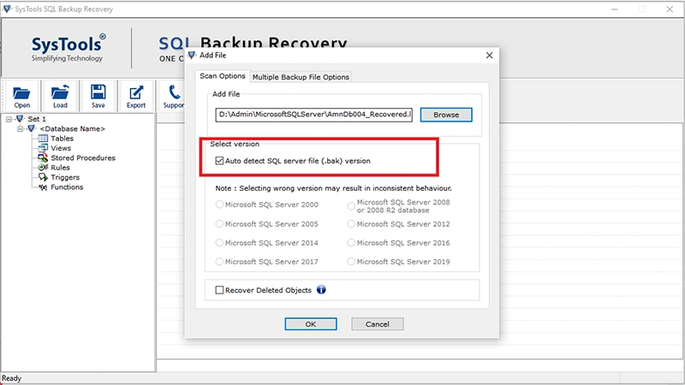Select the Stored Procedures node icon
The width and height of the screenshot is (685, 385).
click(x=43, y=157)
